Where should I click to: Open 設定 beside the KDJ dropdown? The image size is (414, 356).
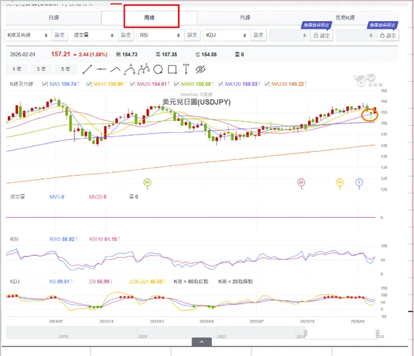[x=258, y=35]
